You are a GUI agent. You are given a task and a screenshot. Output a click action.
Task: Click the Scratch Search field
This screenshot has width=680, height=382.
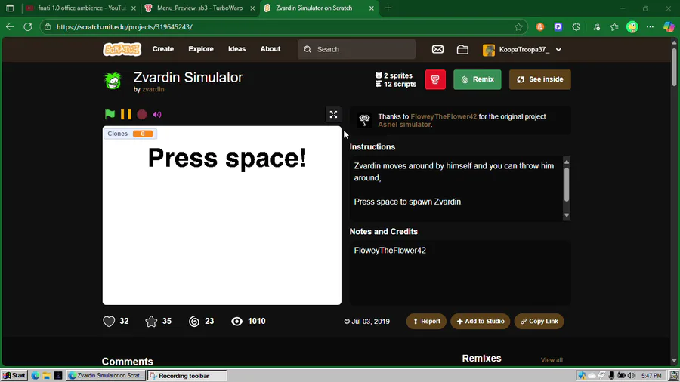357,49
